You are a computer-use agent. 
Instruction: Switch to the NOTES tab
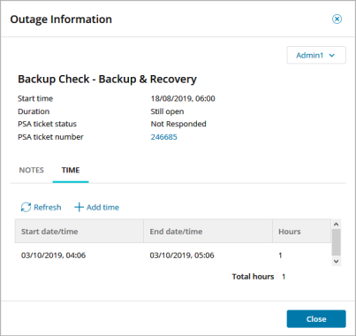32,170
